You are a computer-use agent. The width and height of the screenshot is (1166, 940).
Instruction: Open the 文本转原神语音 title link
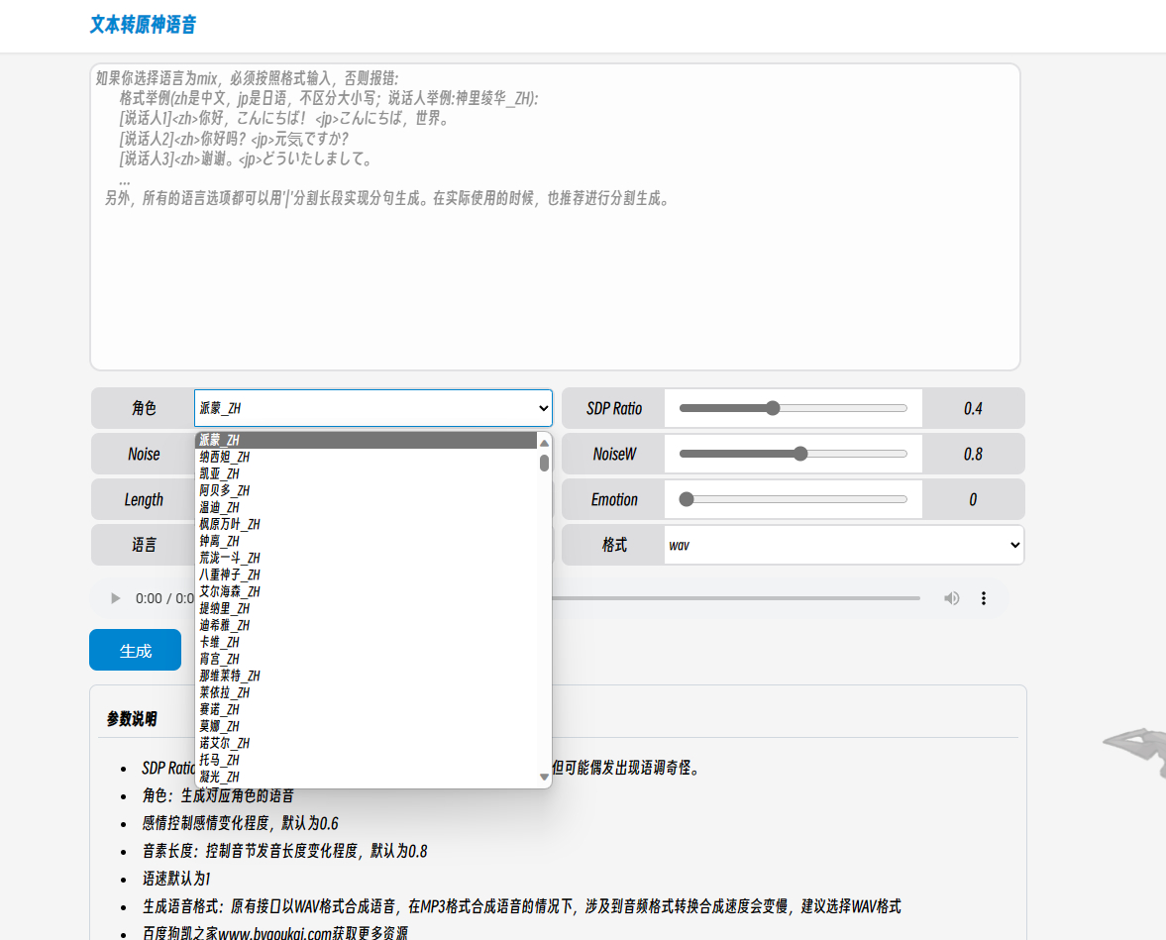click(x=143, y=25)
